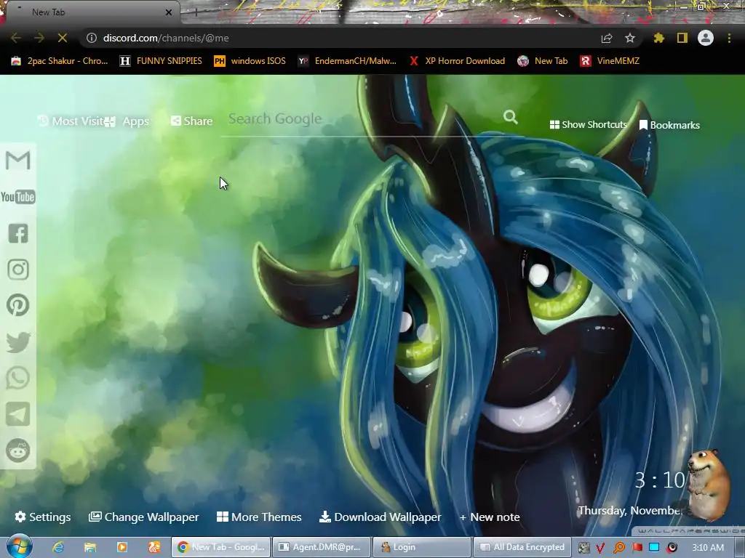The height and width of the screenshot is (558, 745).
Task: Open Chrome profile avatar
Action: (706, 38)
